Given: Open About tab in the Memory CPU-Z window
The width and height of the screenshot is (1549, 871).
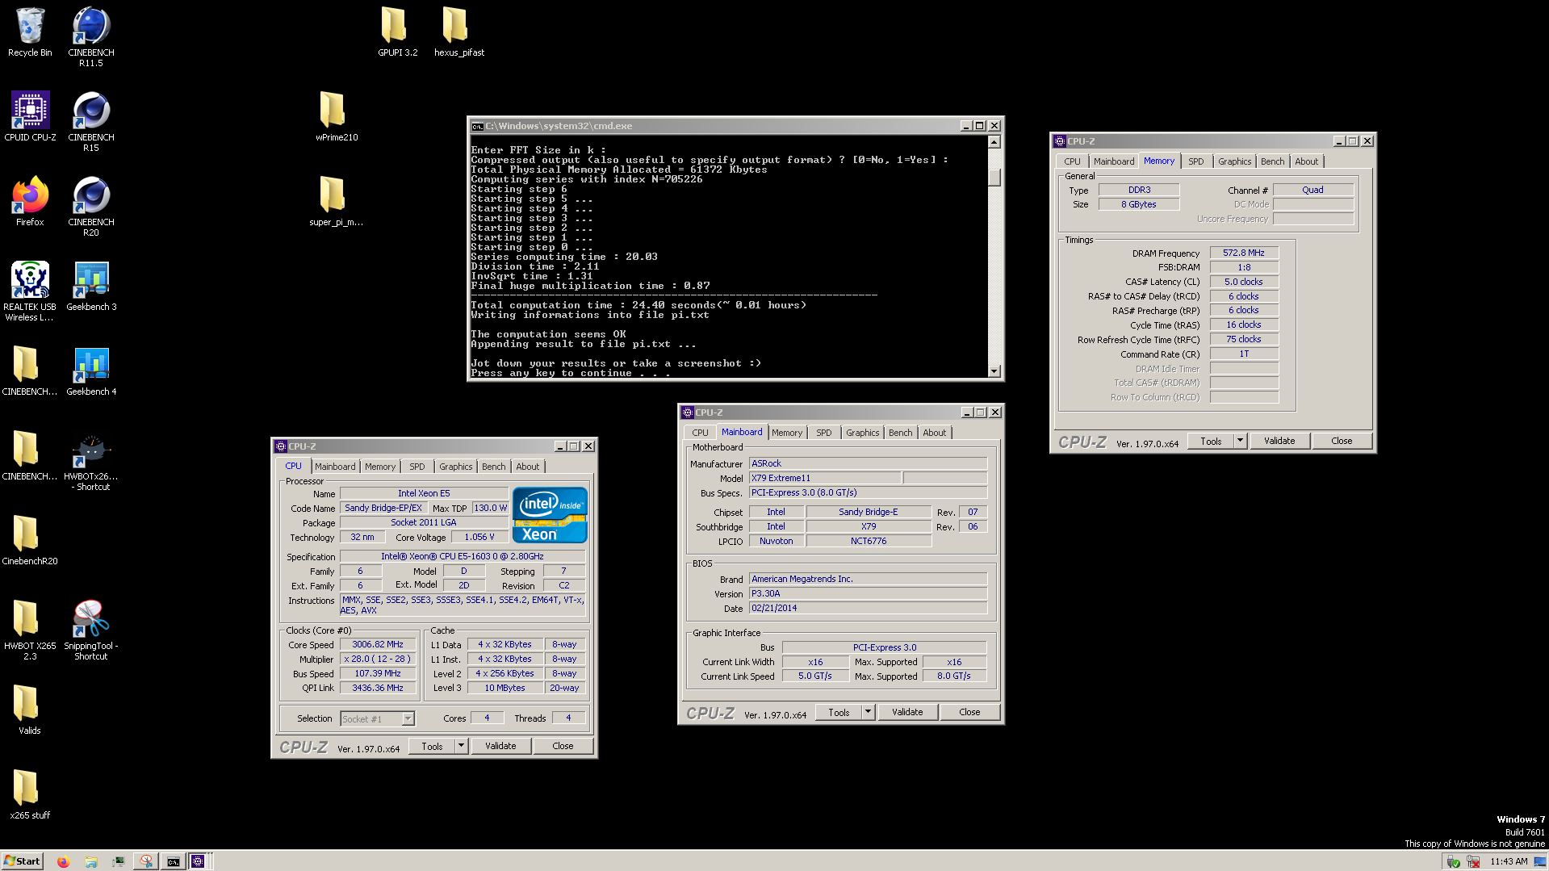Looking at the screenshot, I should tap(1306, 161).
